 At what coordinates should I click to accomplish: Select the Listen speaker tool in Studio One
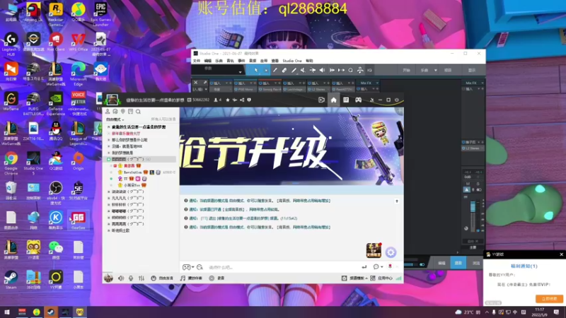[x=322, y=70]
